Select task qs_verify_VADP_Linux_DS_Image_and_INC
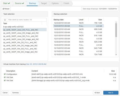The width and height of the screenshot is (120, 96). (x=25, y=33)
